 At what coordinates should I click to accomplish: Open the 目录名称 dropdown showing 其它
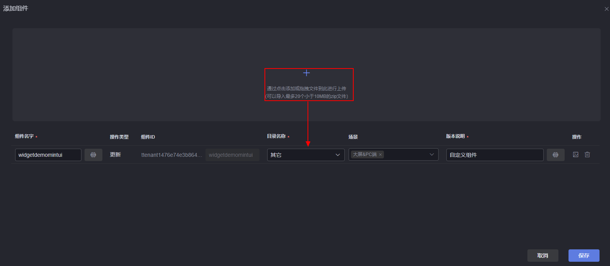click(x=306, y=155)
